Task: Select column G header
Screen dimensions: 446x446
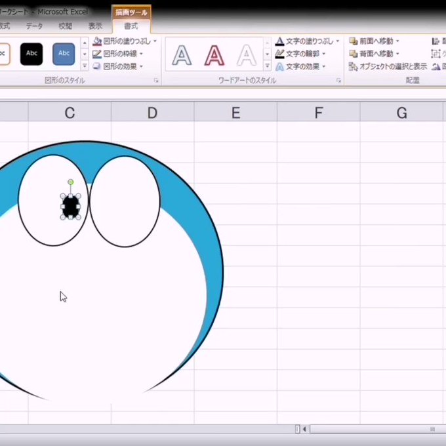Action: pyautogui.click(x=401, y=113)
